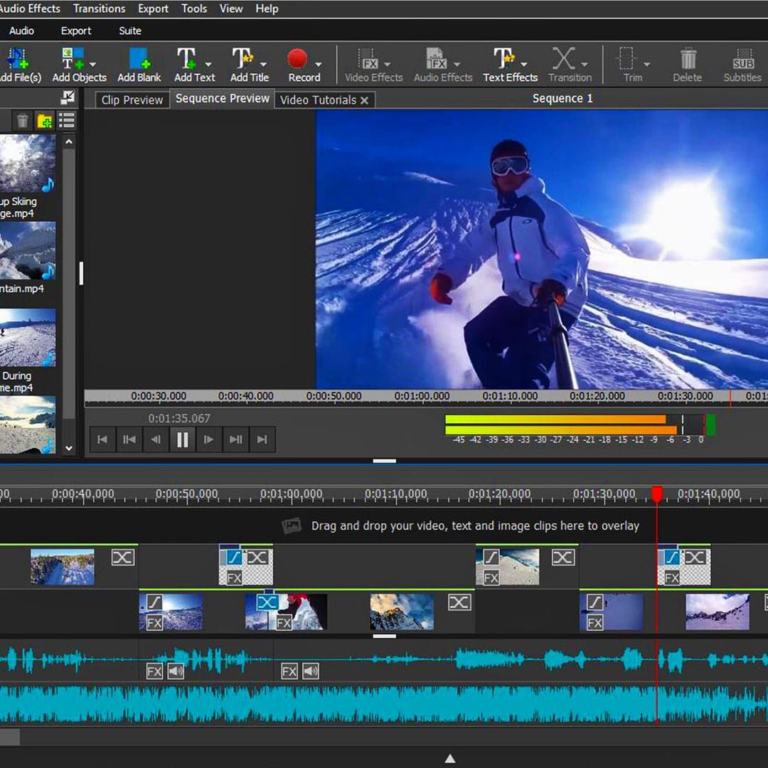Toggle the media bin list view

click(67, 120)
